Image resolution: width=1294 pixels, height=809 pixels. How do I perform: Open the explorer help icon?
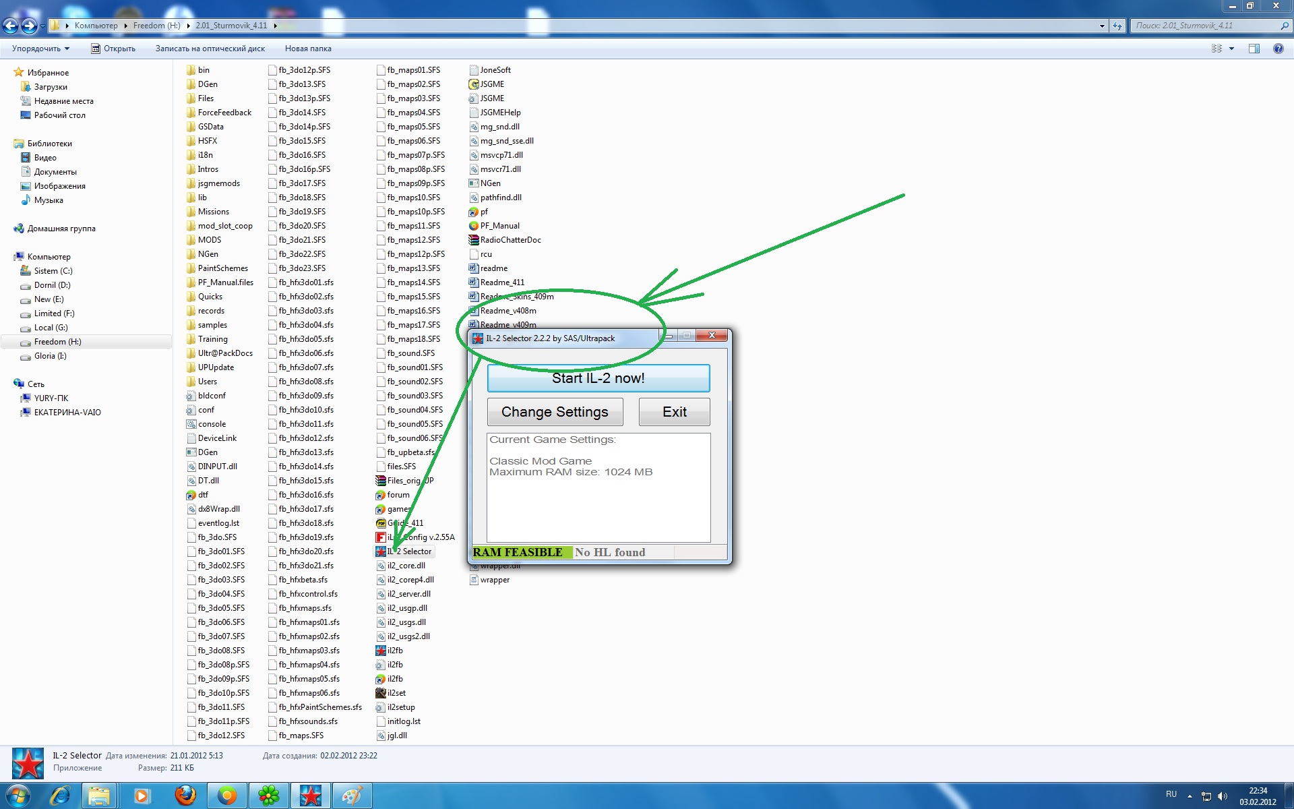(1278, 49)
